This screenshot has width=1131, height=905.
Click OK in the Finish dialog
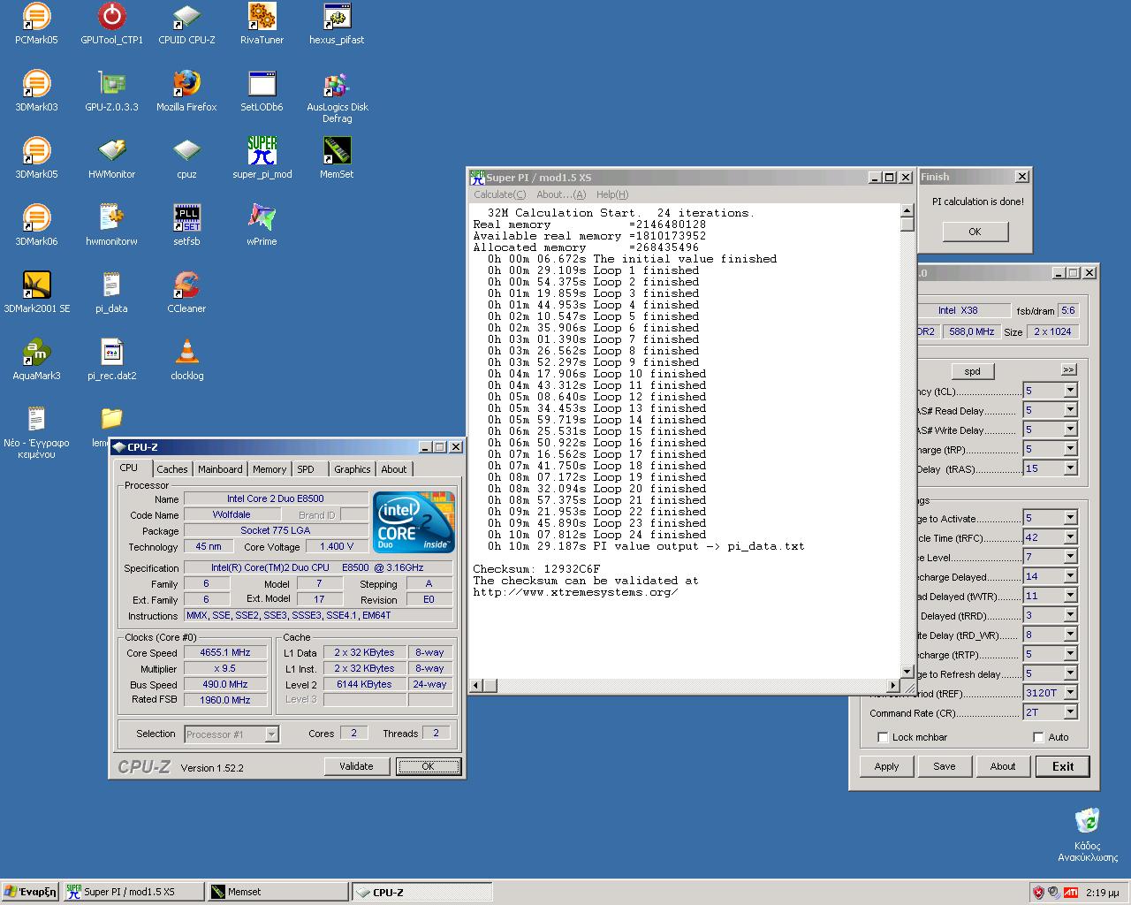[975, 232]
